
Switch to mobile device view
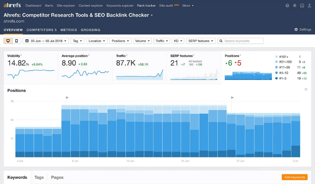pos(17,41)
